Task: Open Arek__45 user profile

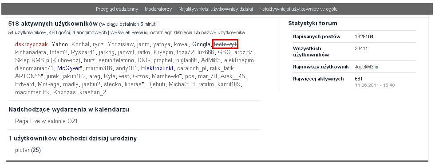Action: pos(233,76)
